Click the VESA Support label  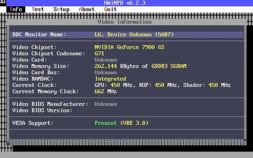pos(33,123)
